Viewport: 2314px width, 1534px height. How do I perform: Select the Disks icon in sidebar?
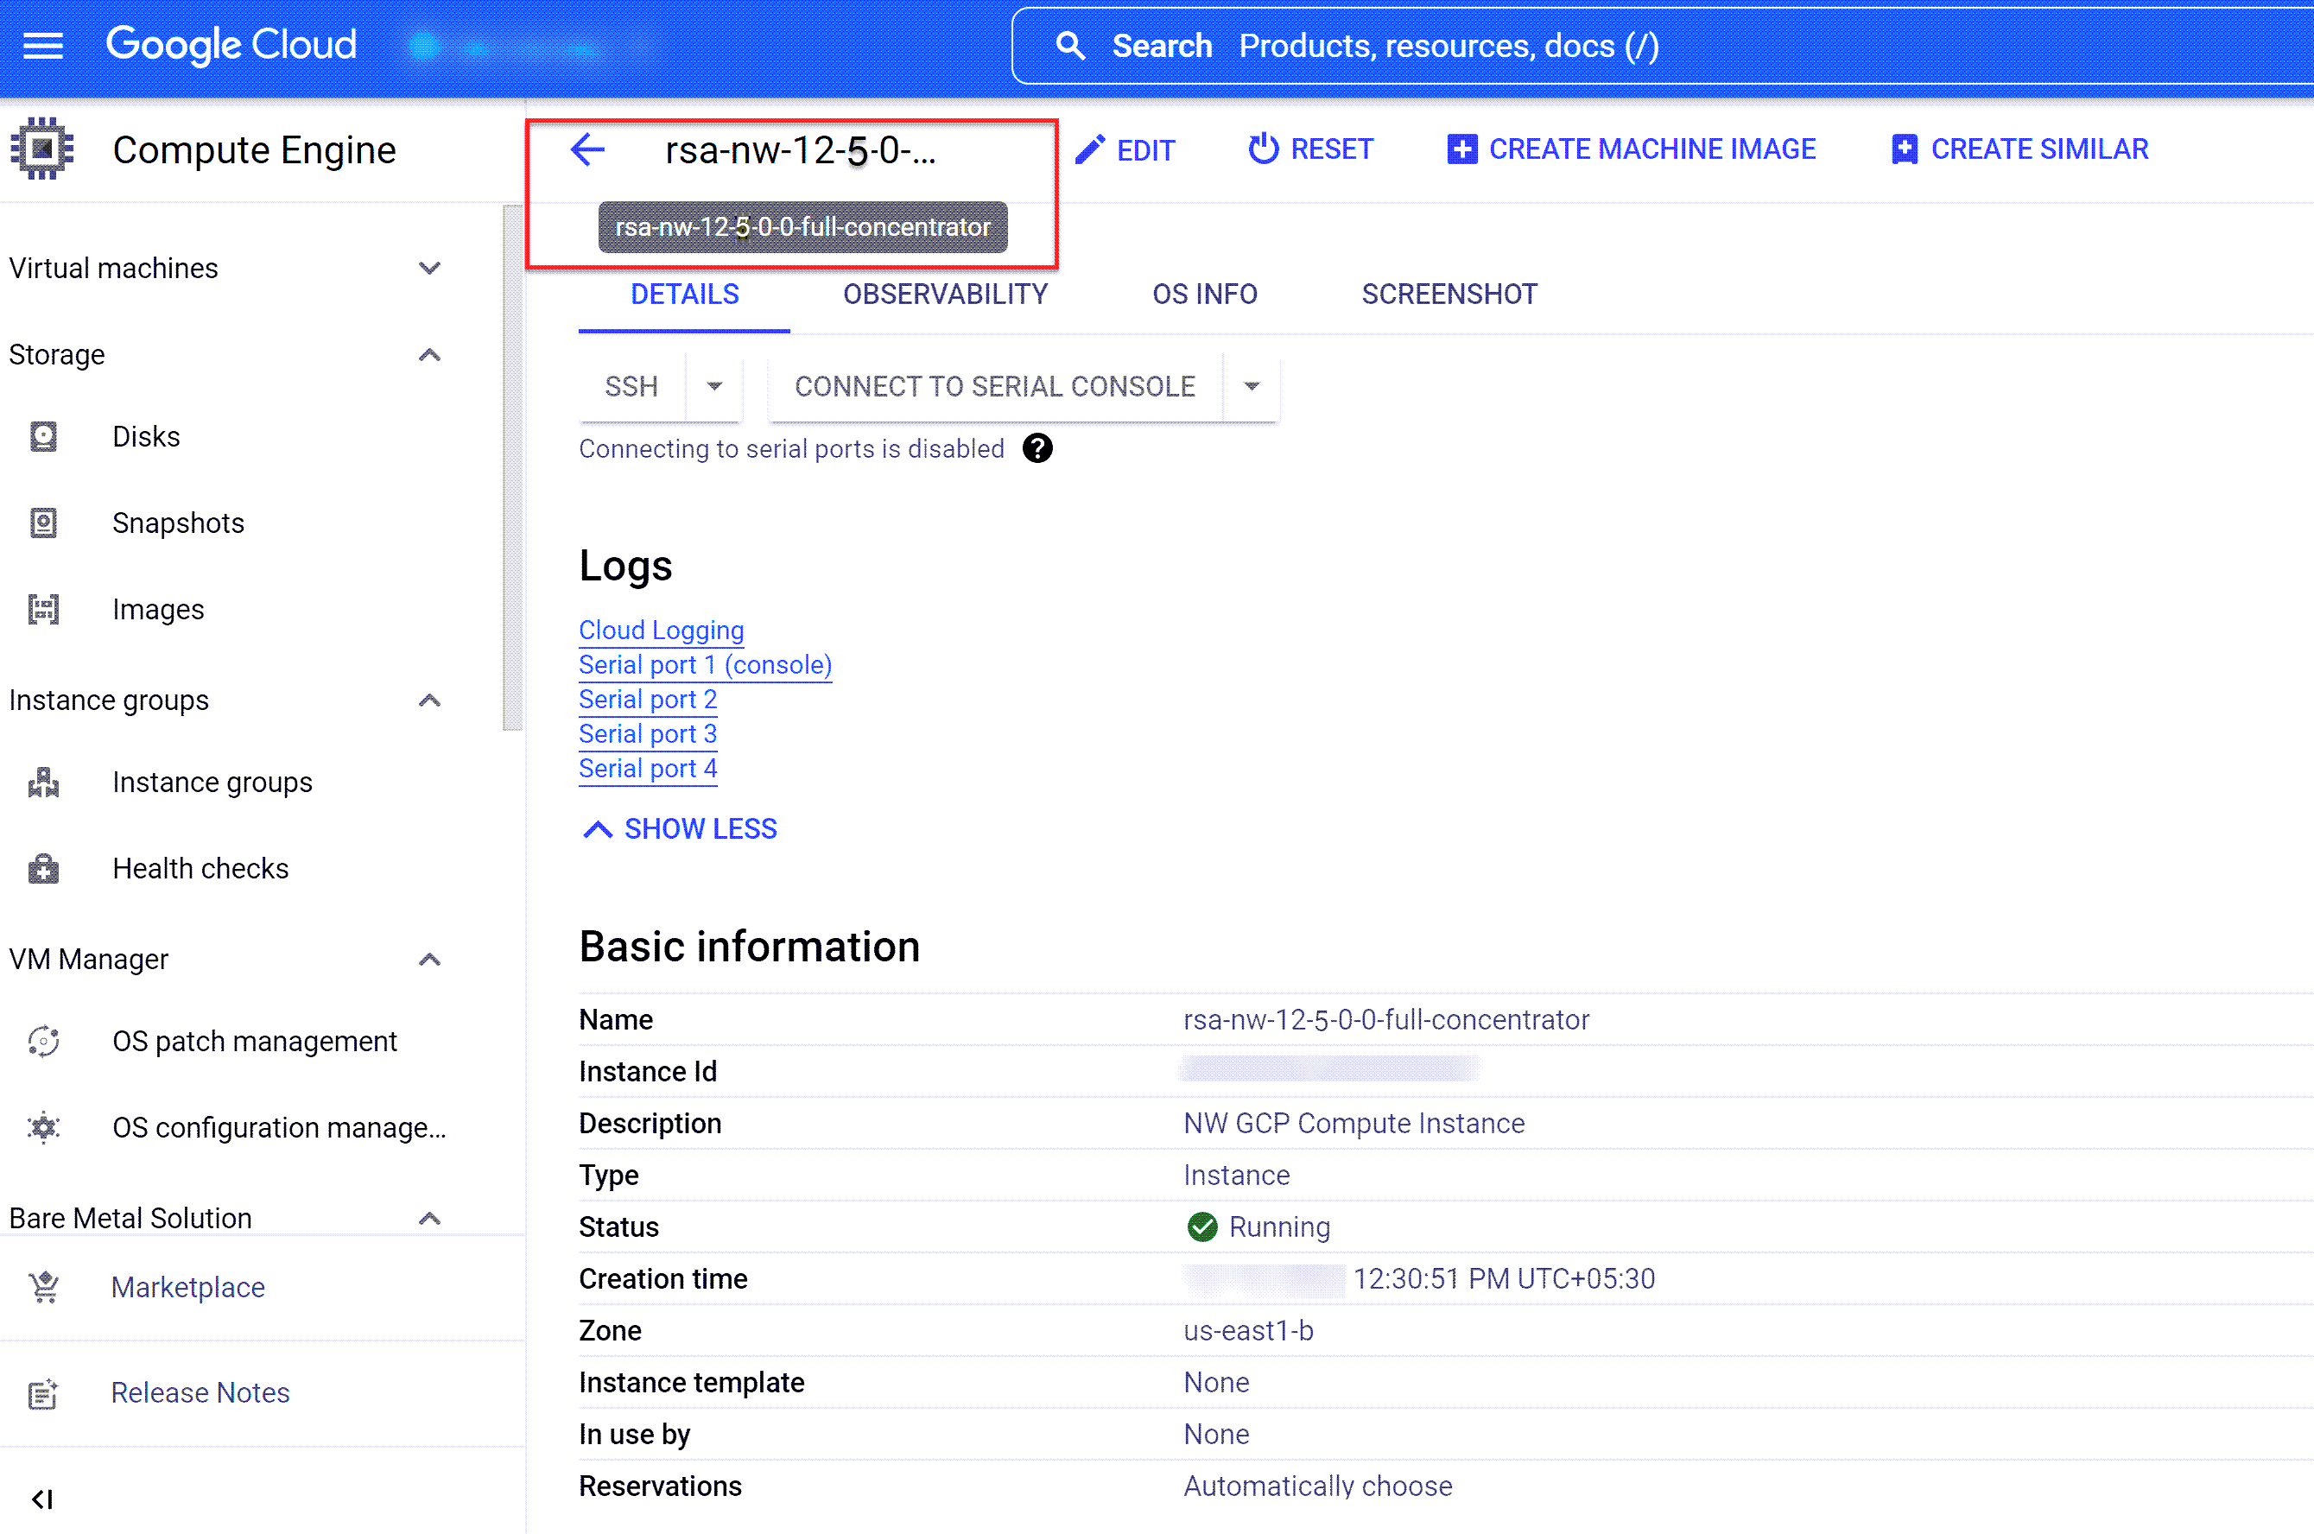coord(43,436)
